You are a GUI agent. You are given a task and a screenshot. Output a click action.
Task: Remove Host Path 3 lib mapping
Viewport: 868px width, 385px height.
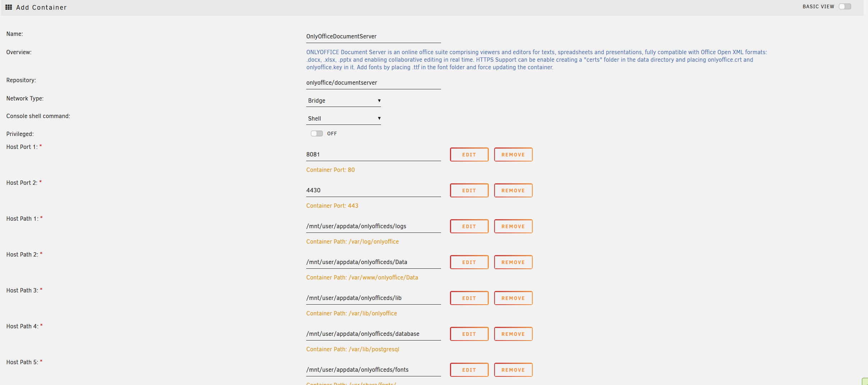click(513, 298)
